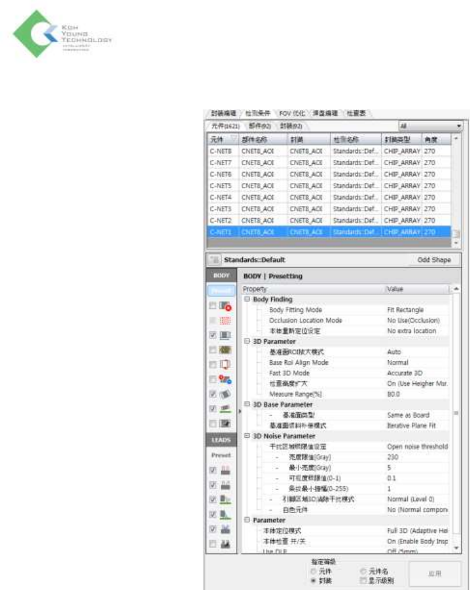Click the Preset label under LEADS

[221, 455]
